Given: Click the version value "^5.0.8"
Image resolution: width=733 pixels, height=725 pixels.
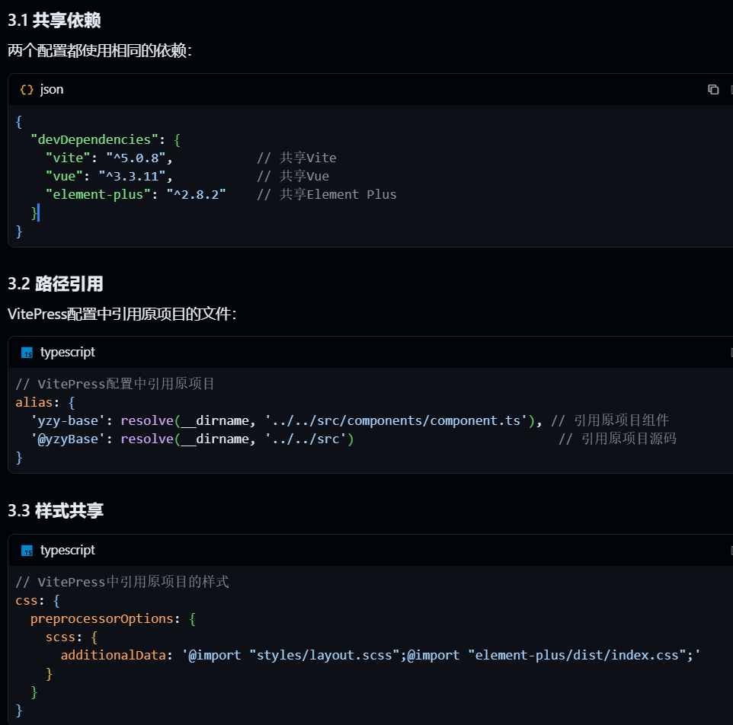Looking at the screenshot, I should tap(136, 158).
